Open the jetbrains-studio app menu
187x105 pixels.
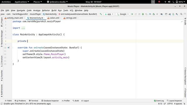coord(57,2)
